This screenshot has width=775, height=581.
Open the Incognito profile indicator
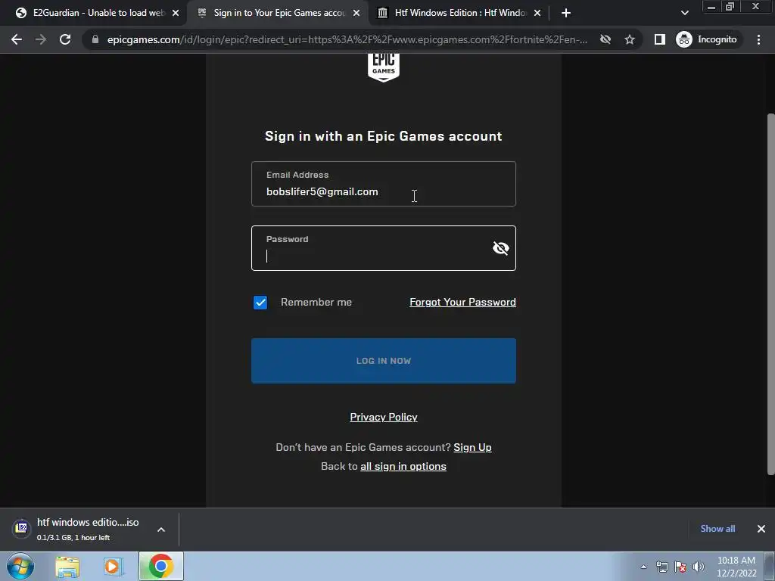pos(707,39)
